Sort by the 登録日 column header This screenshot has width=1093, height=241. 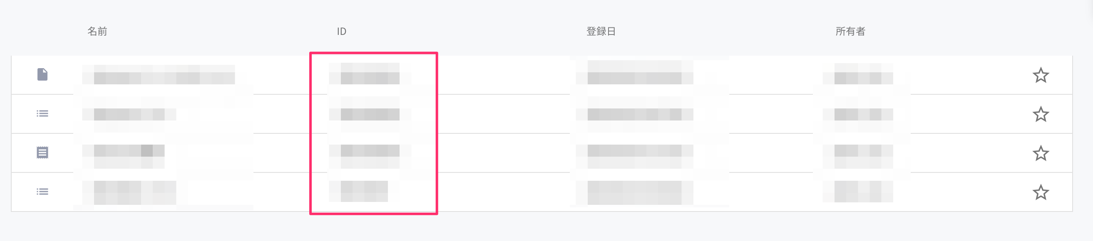pyautogui.click(x=601, y=31)
